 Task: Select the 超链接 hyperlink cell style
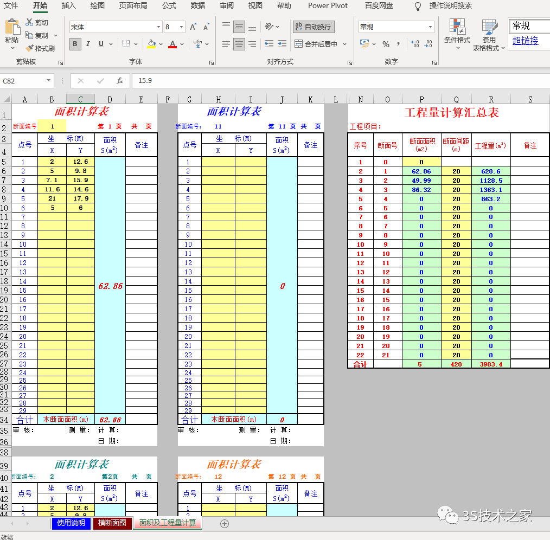[x=525, y=41]
